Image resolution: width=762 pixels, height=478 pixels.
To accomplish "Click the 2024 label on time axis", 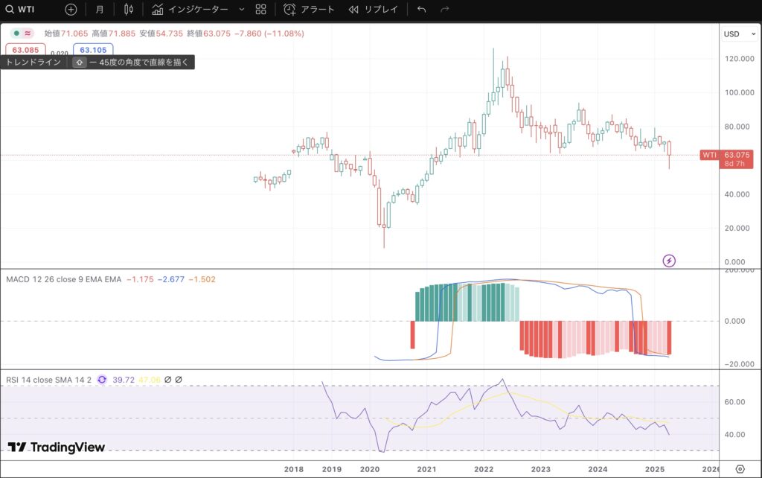I will pyautogui.click(x=598, y=469).
